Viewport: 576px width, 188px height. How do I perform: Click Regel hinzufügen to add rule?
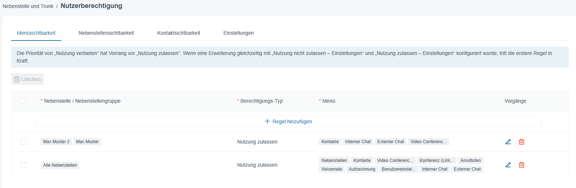(x=288, y=121)
